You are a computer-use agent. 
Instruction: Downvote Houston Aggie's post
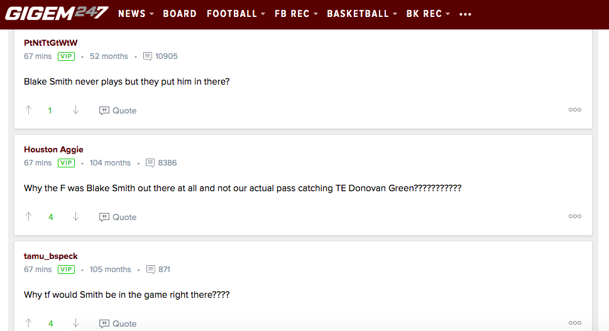tap(75, 217)
